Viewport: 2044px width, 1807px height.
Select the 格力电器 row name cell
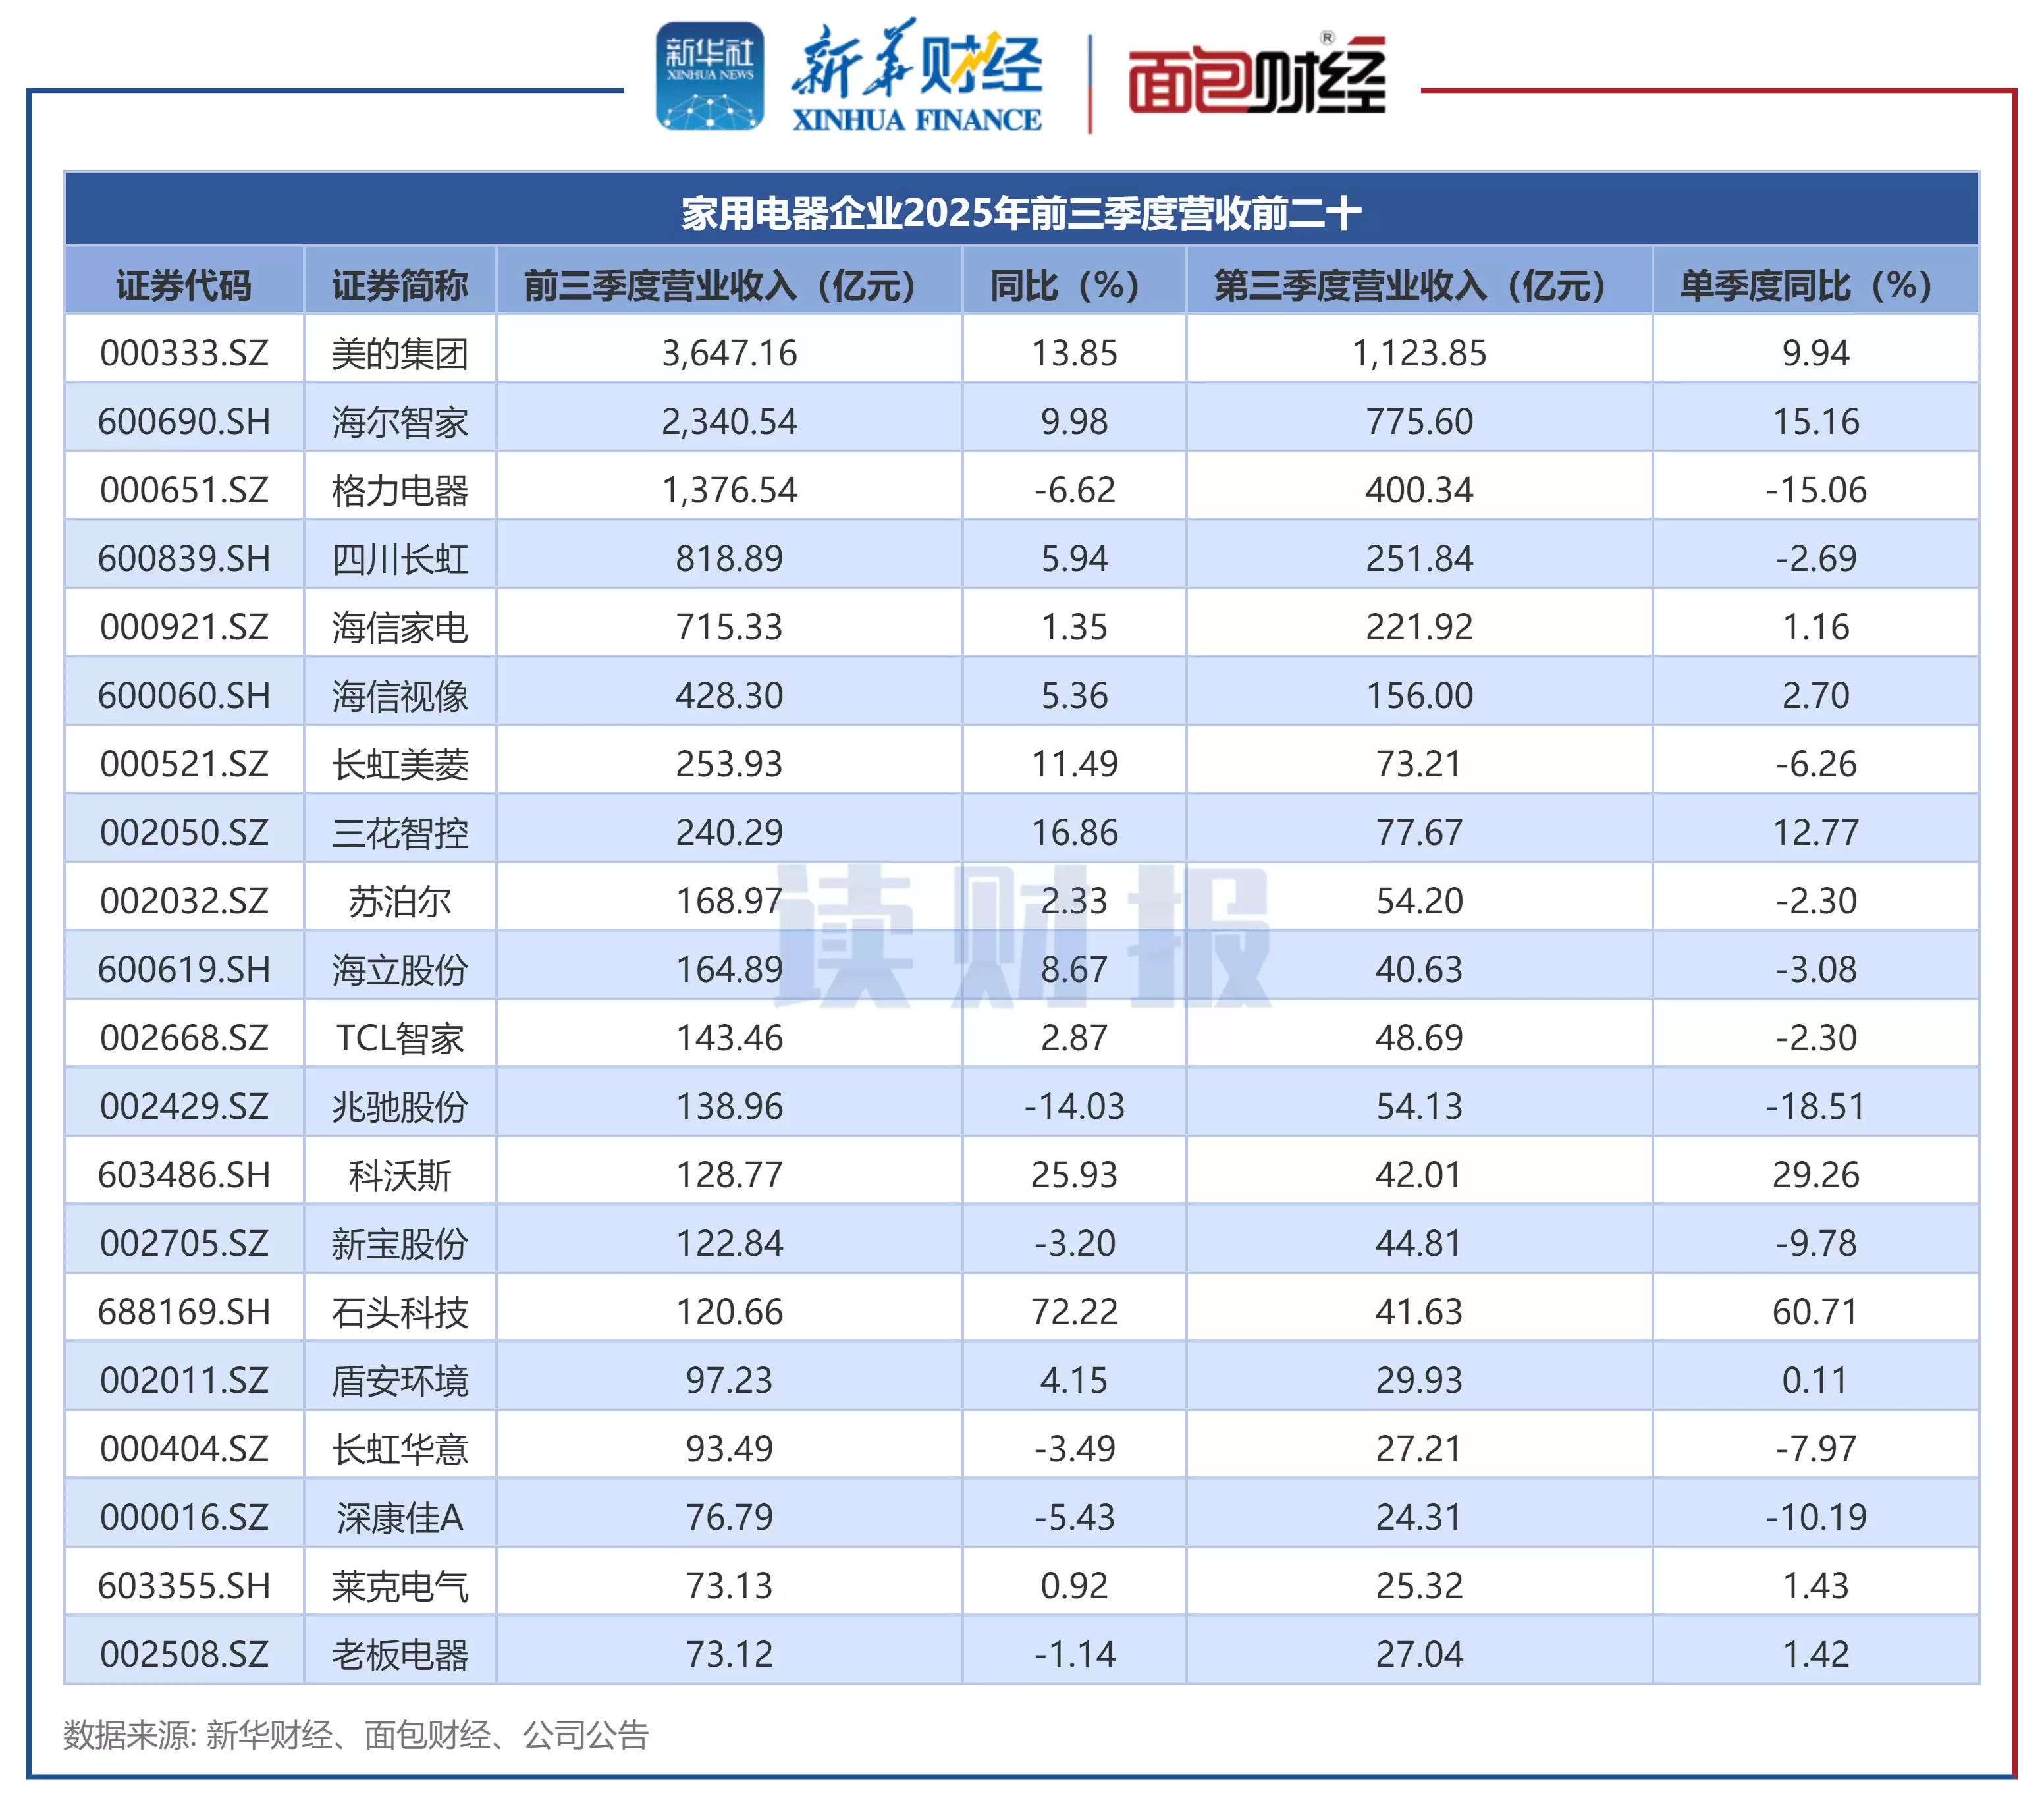point(399,490)
